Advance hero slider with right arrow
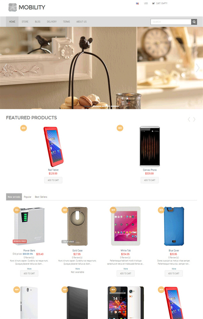Viewport: 203px width, 319px height. [x=198, y=68]
